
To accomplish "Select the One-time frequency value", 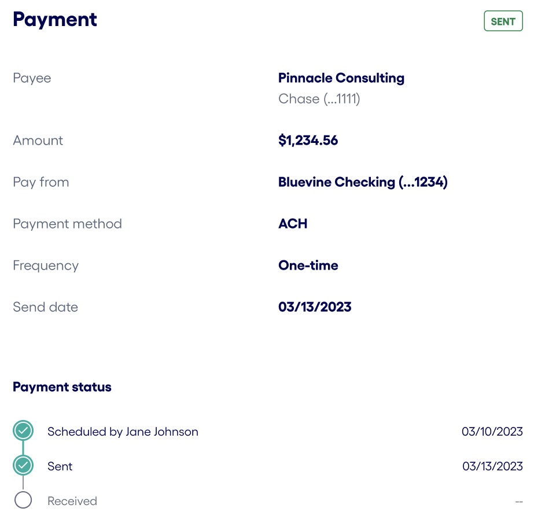I will pyautogui.click(x=308, y=265).
